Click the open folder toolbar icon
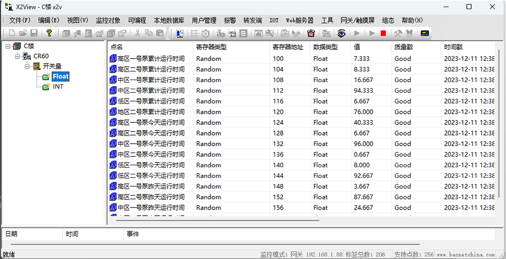506x259 pixels. point(23,33)
